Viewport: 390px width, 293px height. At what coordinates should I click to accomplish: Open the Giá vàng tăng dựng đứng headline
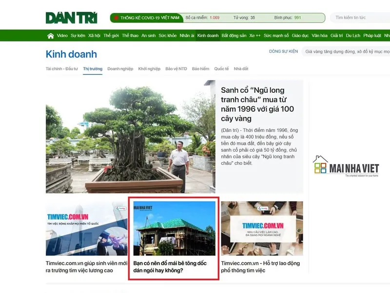[347, 52]
